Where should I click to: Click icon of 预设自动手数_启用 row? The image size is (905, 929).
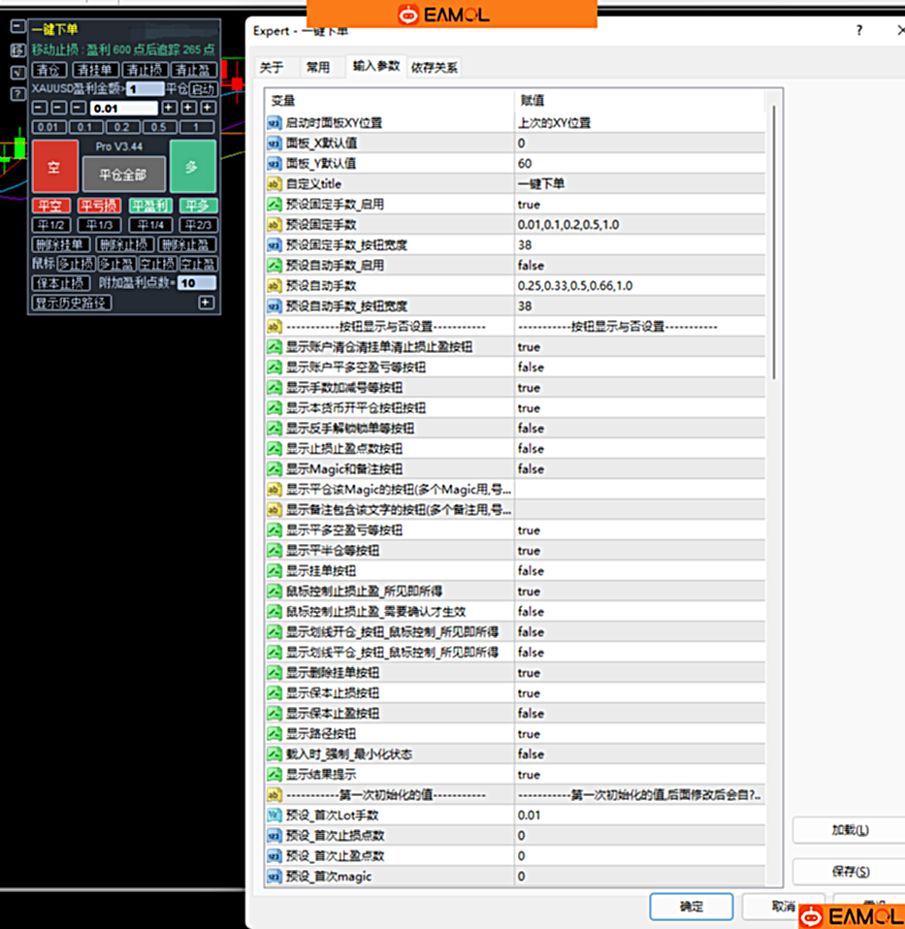[x=274, y=266]
